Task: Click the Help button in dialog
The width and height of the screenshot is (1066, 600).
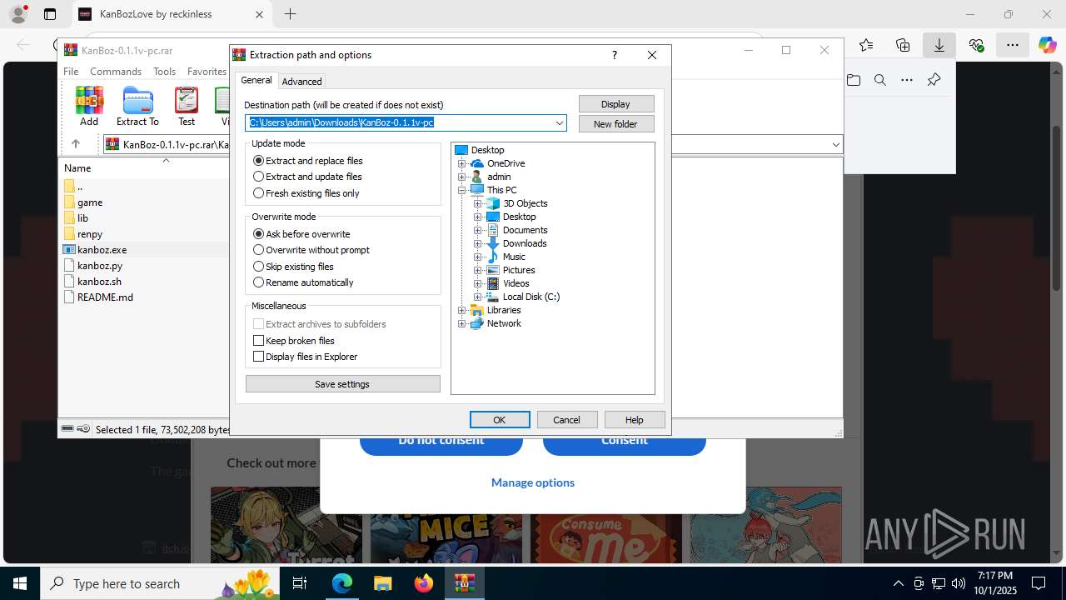Action: (635, 420)
